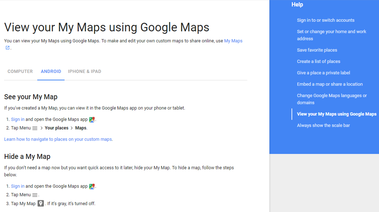Viewport: 379px width, 212px height.
Task: Open Sign in to or switch accounts help
Action: click(326, 20)
